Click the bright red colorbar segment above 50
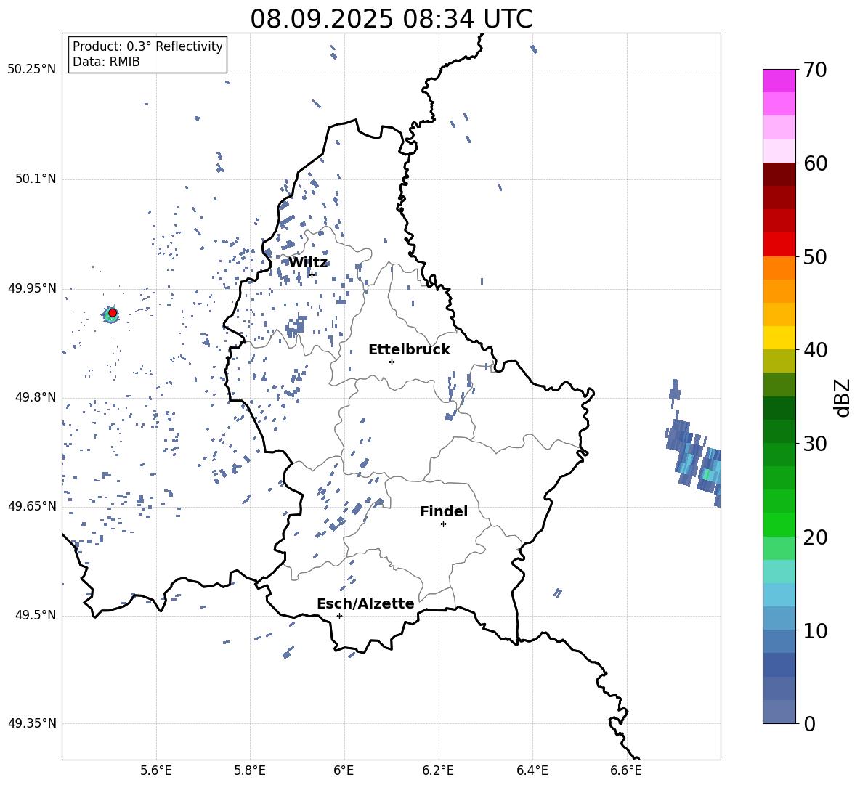 click(x=779, y=245)
